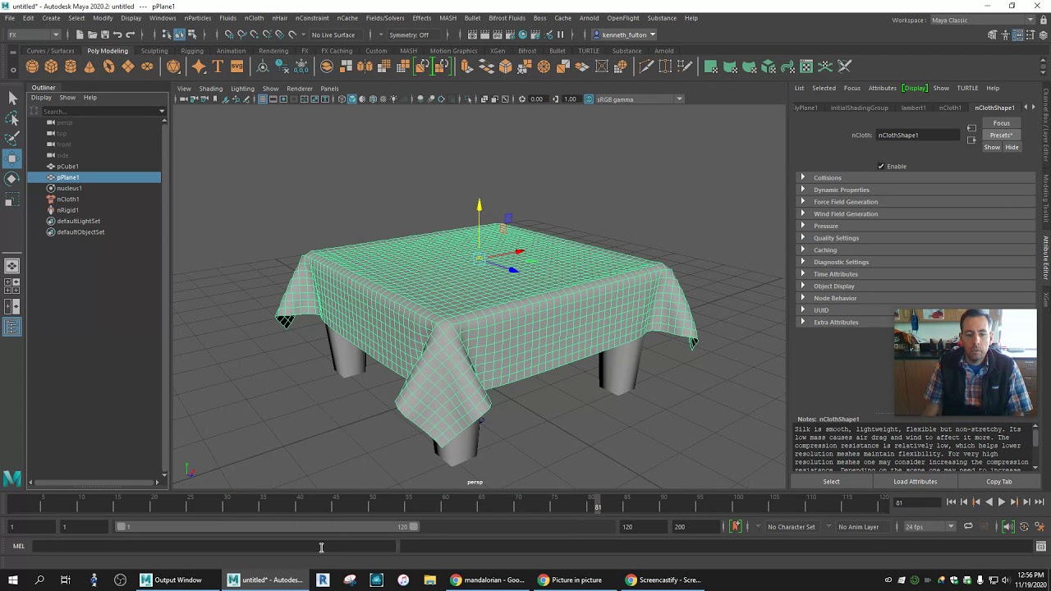The image size is (1051, 591).
Task: Select pCube1 in the Outliner
Action: (x=67, y=167)
